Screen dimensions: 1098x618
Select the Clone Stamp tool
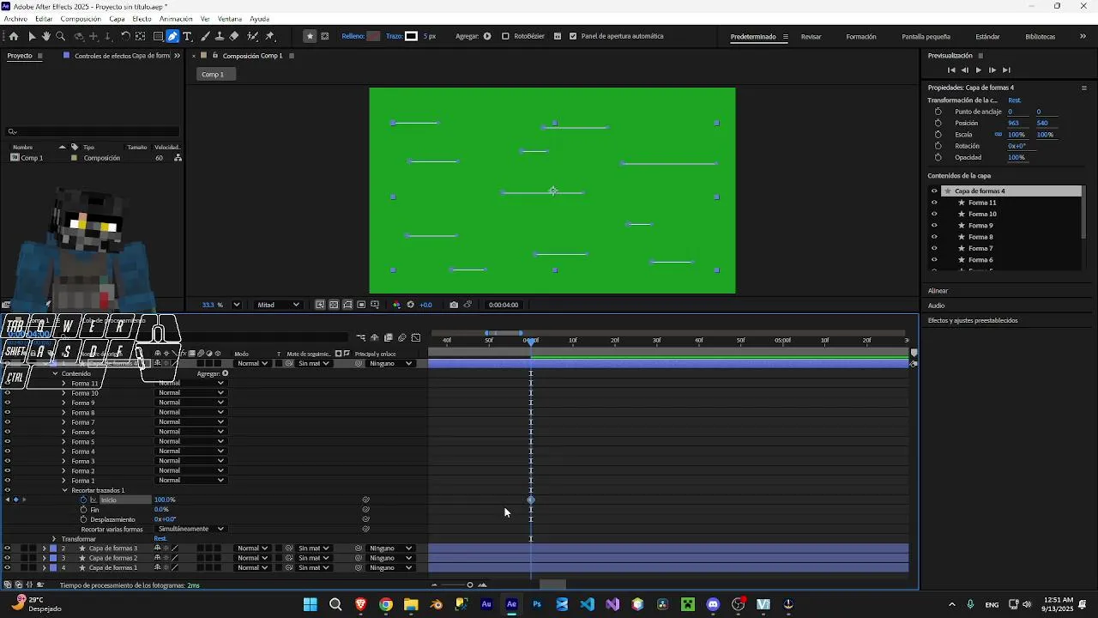(220, 36)
